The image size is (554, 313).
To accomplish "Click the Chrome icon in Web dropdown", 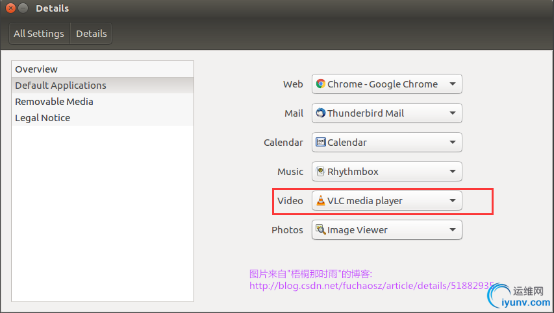I will pos(320,84).
